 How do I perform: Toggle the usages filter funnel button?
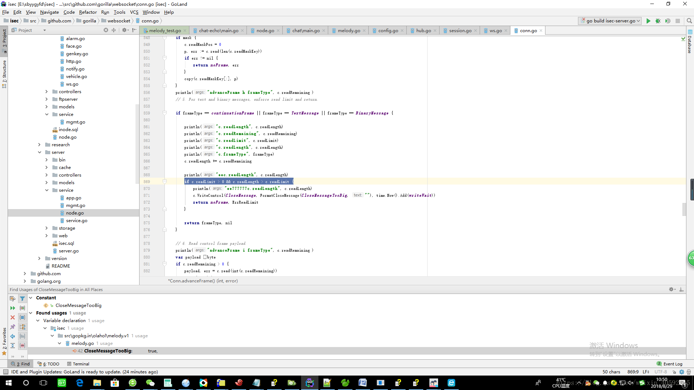pyautogui.click(x=22, y=299)
